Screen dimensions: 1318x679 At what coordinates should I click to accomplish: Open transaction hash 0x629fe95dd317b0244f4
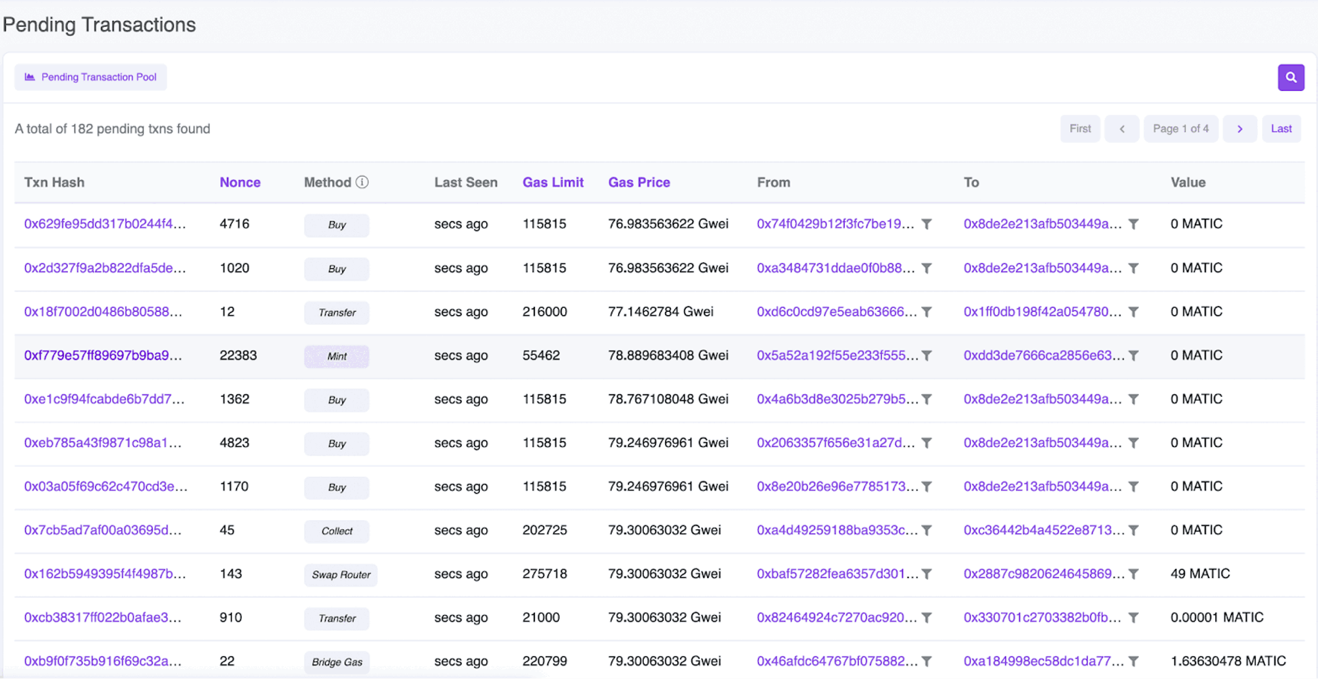(105, 224)
